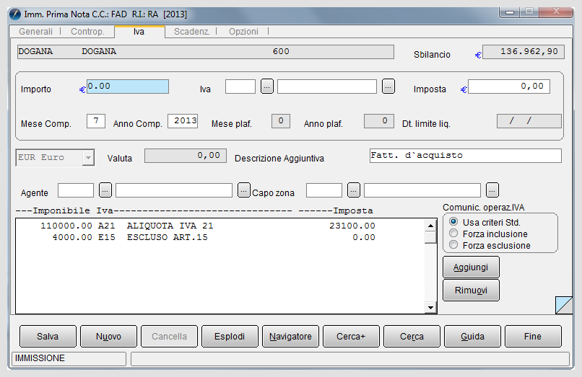
Task: Click the Capo zona description field
Action: [422, 190]
